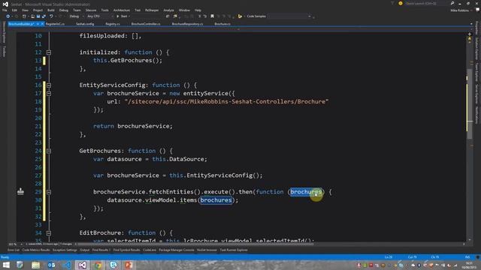The image size is (481, 270).
Task: Click the Sitecore API url string on line 18
Action: coord(226,102)
